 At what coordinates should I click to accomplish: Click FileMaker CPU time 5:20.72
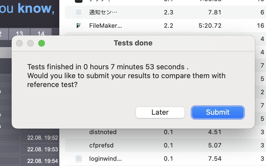point(210,25)
